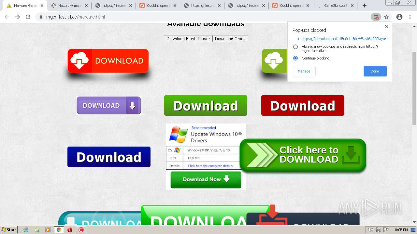Open the volume speaker tray icon

(x=370, y=230)
